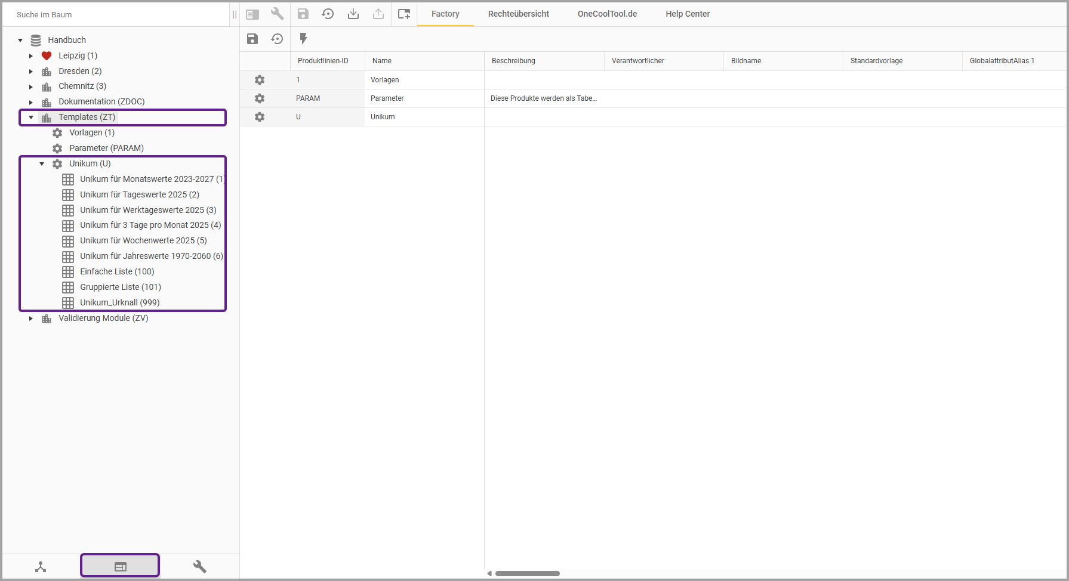Click the restore icon above the table

click(277, 39)
